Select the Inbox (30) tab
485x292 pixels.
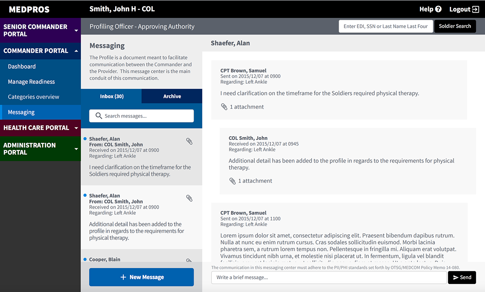pyautogui.click(x=112, y=96)
